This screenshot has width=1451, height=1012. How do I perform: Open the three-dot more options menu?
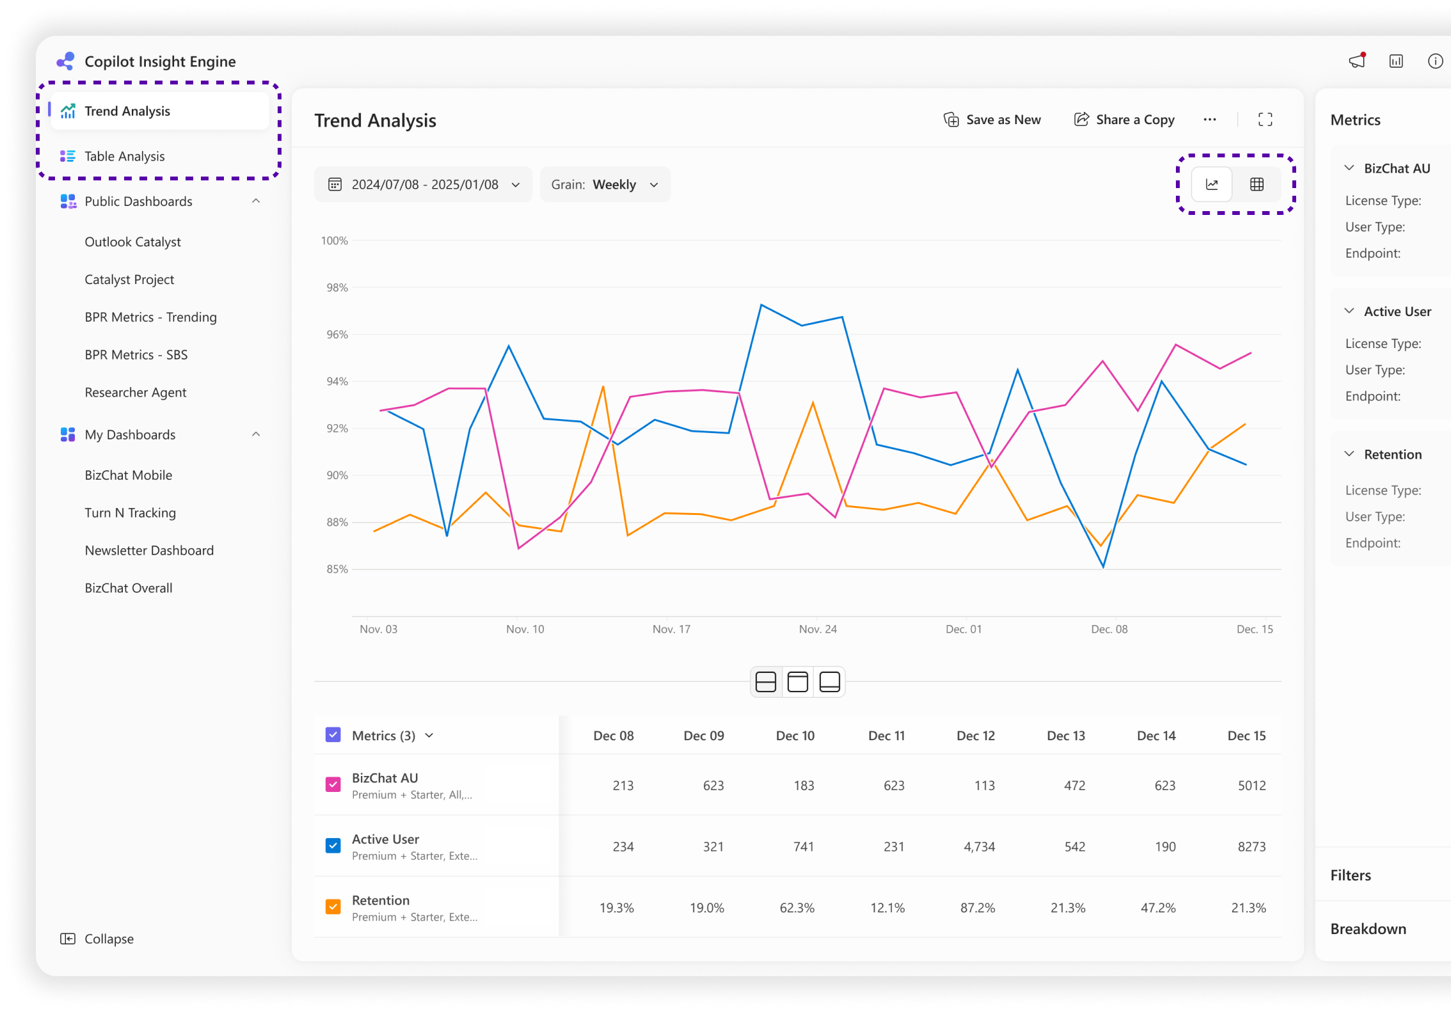(x=1209, y=120)
